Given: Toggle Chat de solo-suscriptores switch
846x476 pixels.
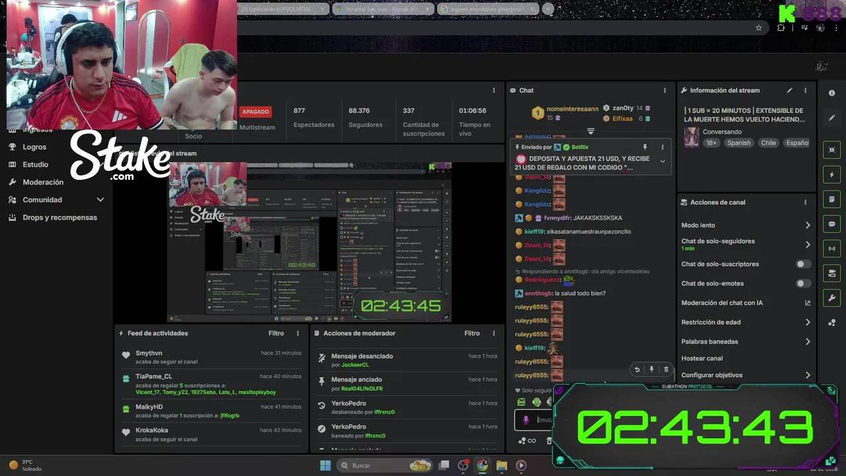Looking at the screenshot, I should 803,264.
